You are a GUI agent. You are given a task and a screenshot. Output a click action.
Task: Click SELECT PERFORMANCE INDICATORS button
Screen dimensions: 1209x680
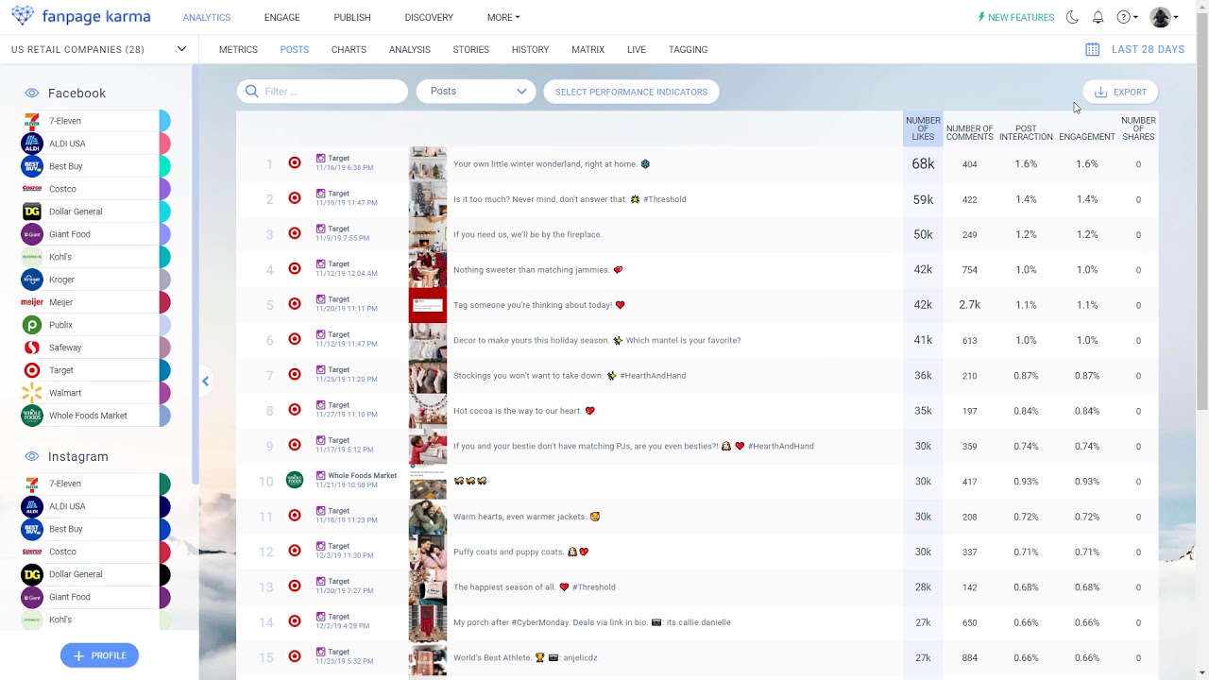(x=631, y=92)
